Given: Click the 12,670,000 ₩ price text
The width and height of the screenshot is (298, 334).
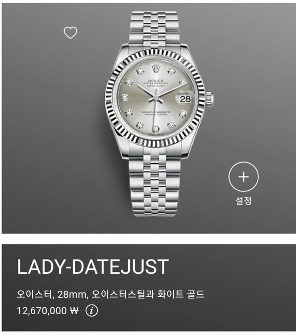Looking at the screenshot, I should (x=48, y=311).
